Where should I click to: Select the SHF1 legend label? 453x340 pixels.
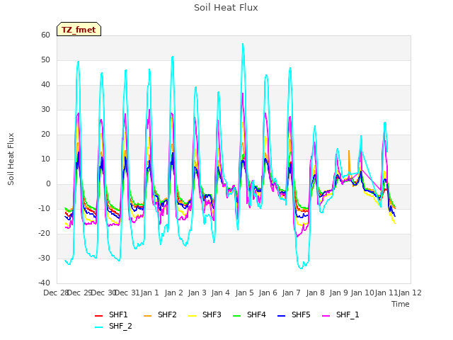tap(118, 314)
